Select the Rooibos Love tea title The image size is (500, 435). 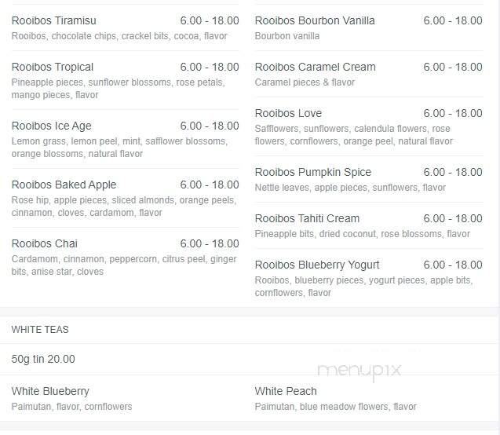pos(288,114)
